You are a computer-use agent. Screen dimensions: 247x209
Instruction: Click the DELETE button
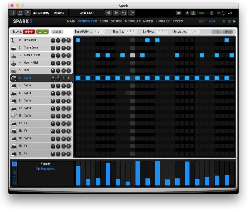coord(57,32)
